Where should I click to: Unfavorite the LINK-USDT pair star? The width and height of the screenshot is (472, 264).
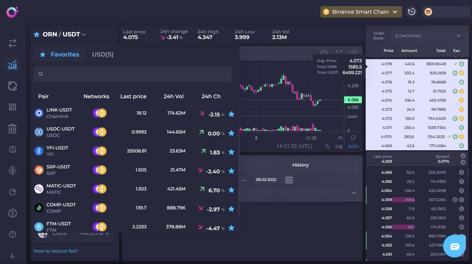click(x=231, y=114)
